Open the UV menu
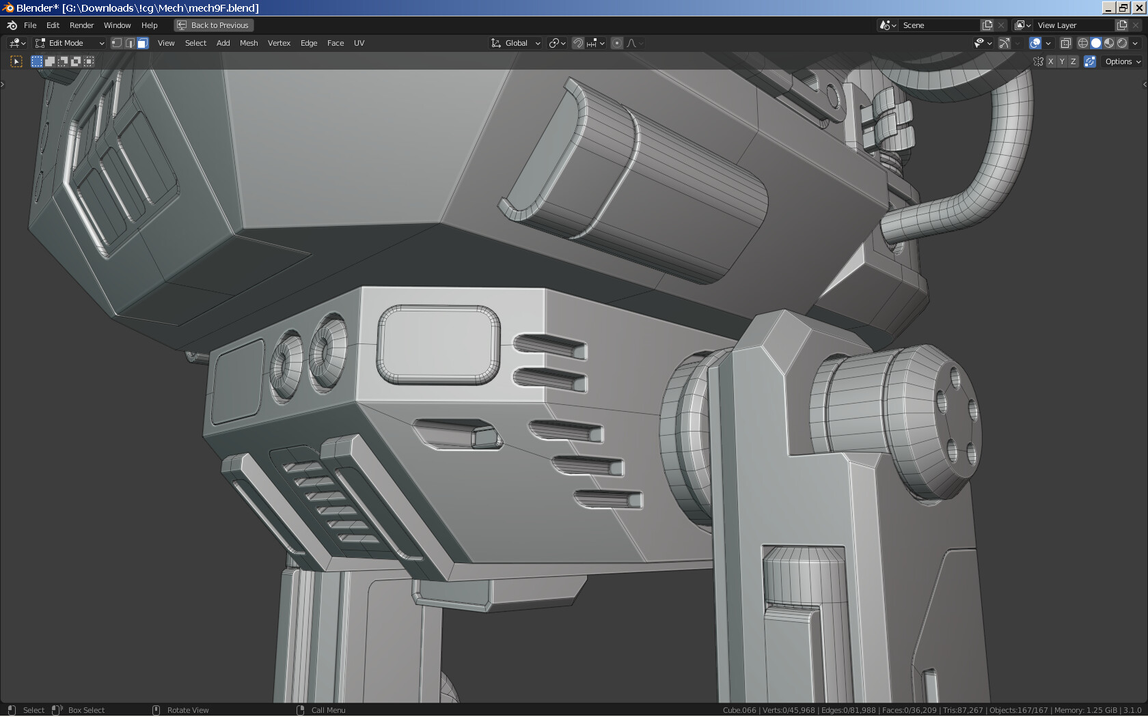Viewport: 1148px width, 717px height. [x=359, y=43]
